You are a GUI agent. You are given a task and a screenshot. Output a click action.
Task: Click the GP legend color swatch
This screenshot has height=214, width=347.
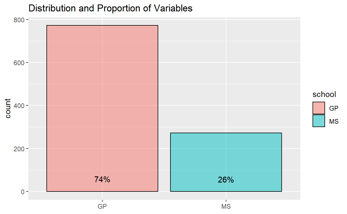(x=319, y=108)
